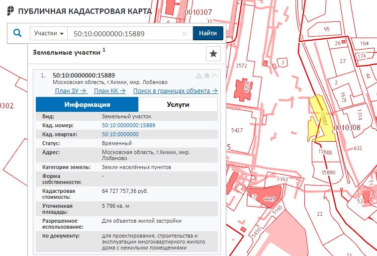The width and height of the screenshot is (377, 256).
Task: Click the warning triangle icon on result
Action: click(199, 76)
